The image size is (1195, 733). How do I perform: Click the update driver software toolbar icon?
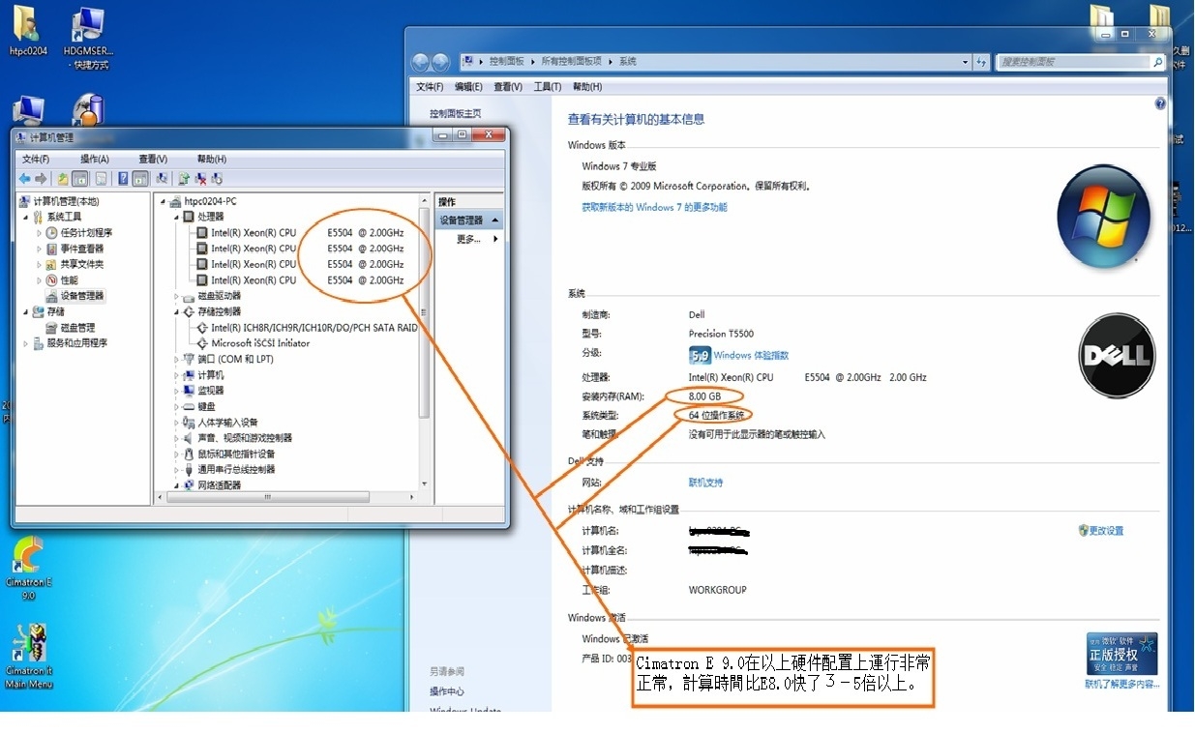[184, 179]
